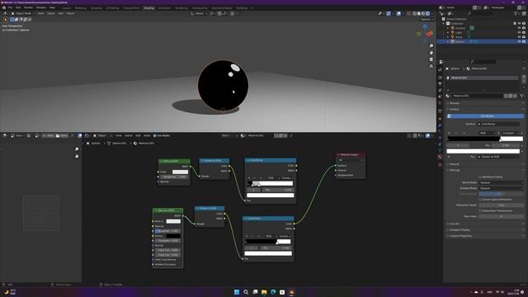Image resolution: width=528 pixels, height=297 pixels.
Task: Open the Blend Mode dropdown
Action: 502,182
